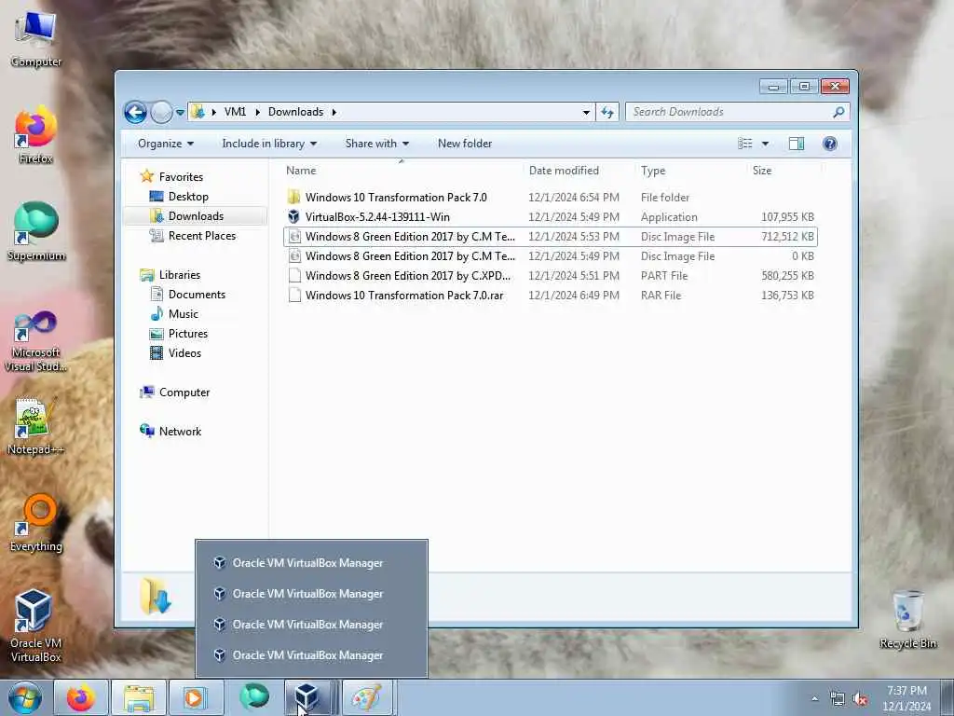
Task: Open the Notepad++ desktop shortcut
Action: click(x=35, y=426)
